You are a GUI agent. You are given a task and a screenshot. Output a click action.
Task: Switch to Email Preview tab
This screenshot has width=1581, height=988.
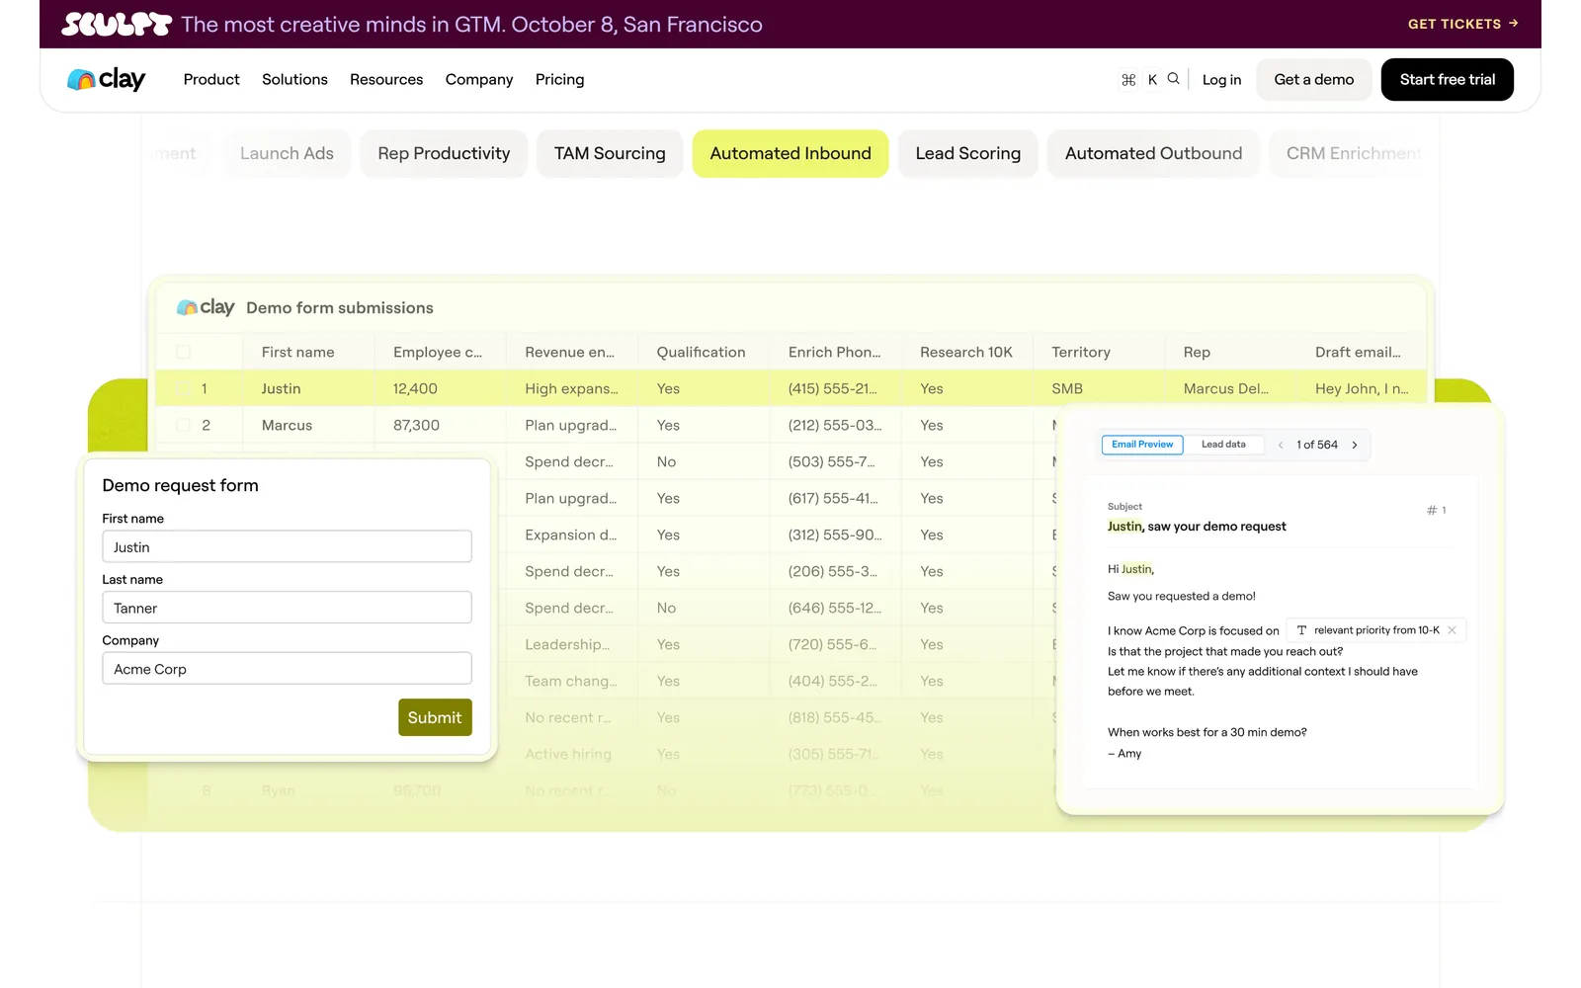(x=1142, y=445)
